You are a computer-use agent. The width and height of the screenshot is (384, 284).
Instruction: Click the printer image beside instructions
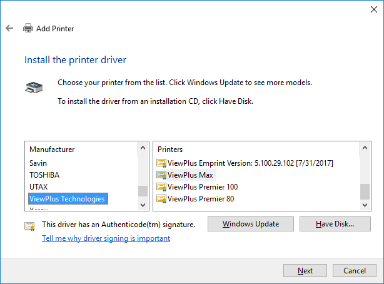click(x=34, y=87)
